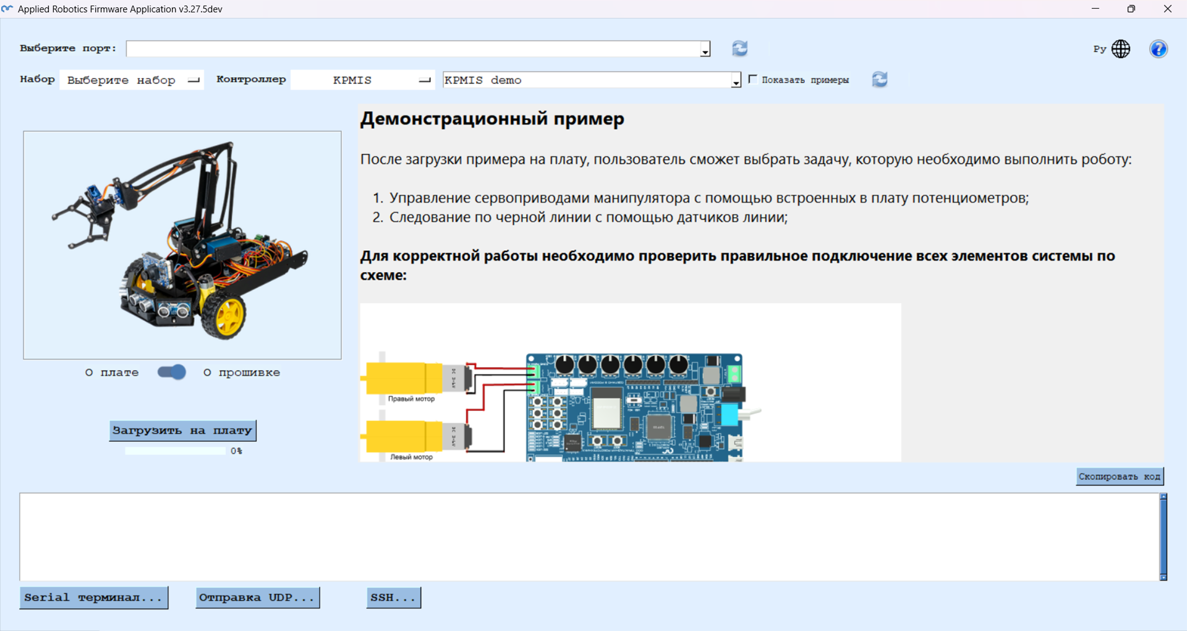Open the Serial терминал window
This screenshot has height=631, width=1187.
tap(94, 598)
